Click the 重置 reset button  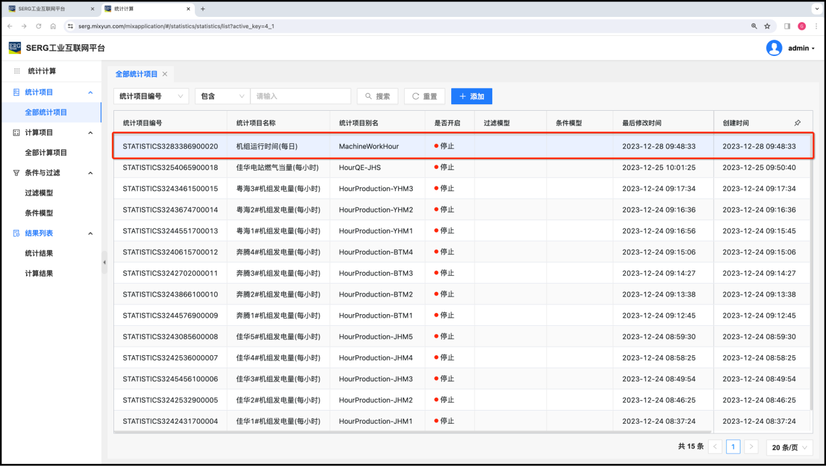(424, 96)
